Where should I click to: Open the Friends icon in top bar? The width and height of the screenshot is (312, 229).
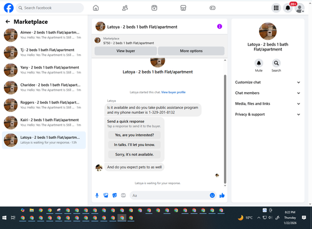pyautogui.click(x=125, y=8)
